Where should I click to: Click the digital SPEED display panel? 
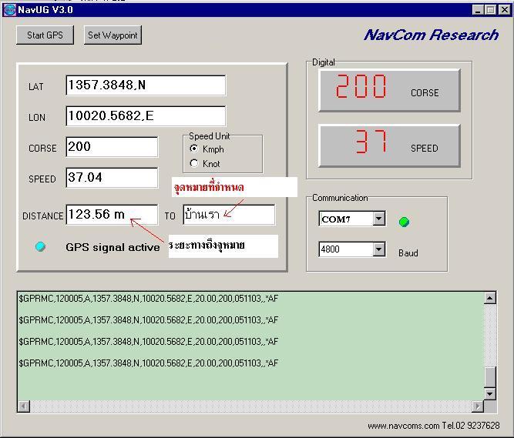(x=389, y=145)
